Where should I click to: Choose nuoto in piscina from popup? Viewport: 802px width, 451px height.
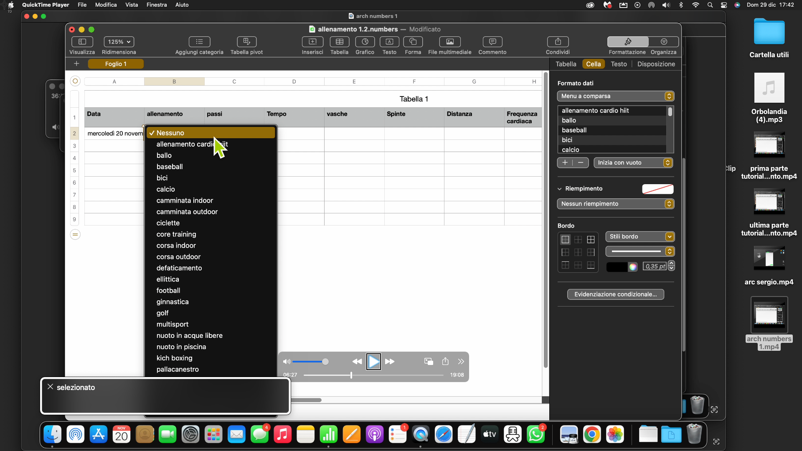(211, 347)
